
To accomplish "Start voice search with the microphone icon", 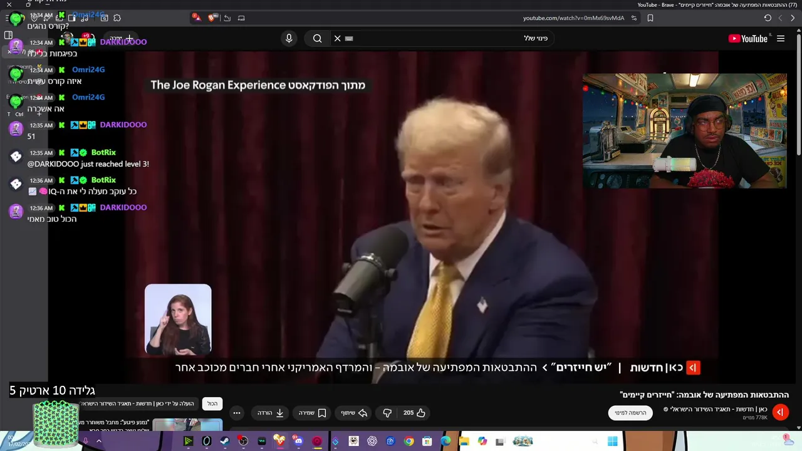I will (289, 38).
